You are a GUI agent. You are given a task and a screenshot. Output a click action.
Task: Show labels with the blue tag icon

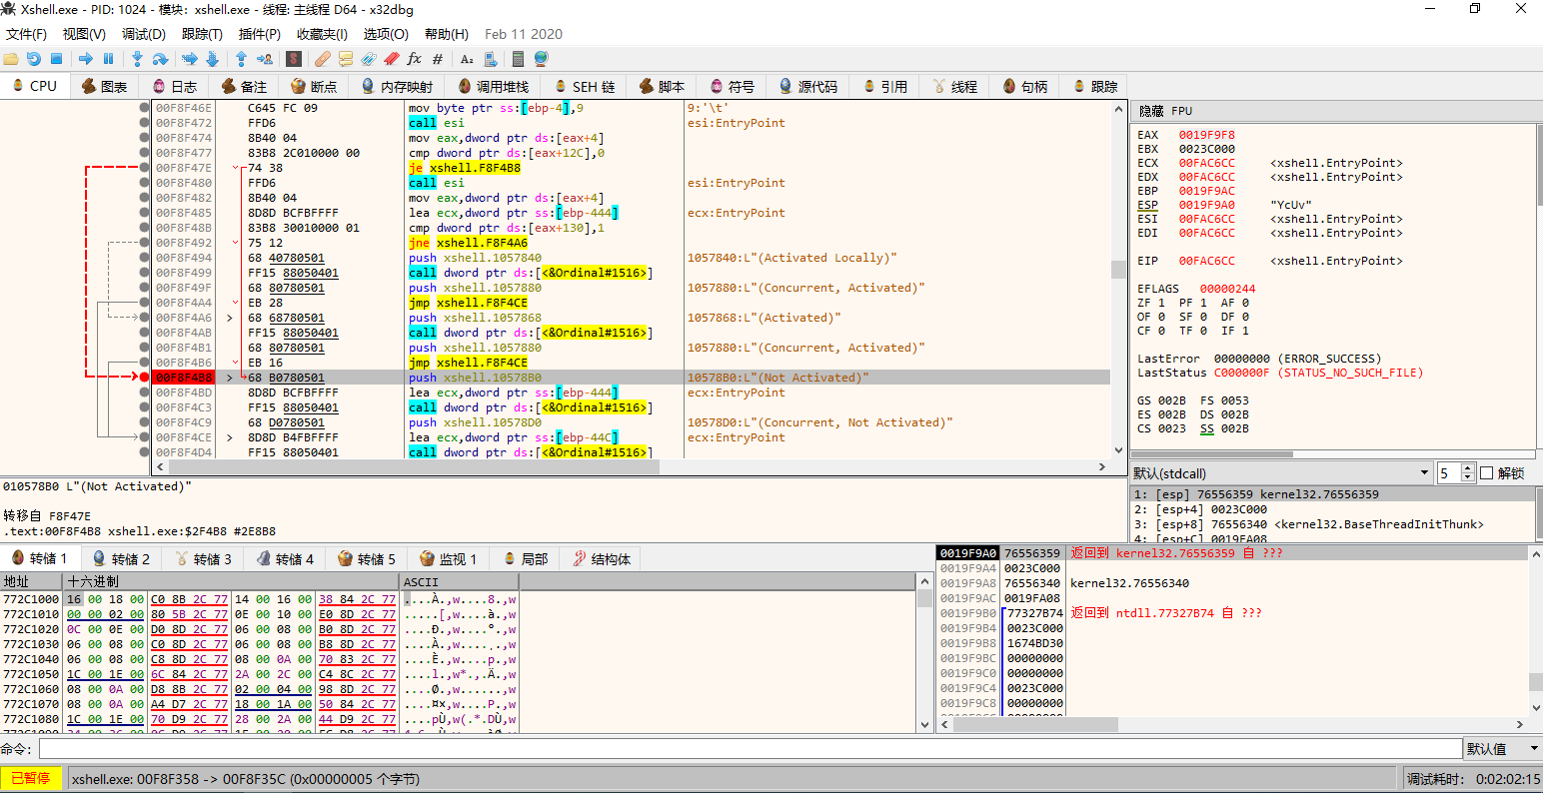point(369,59)
